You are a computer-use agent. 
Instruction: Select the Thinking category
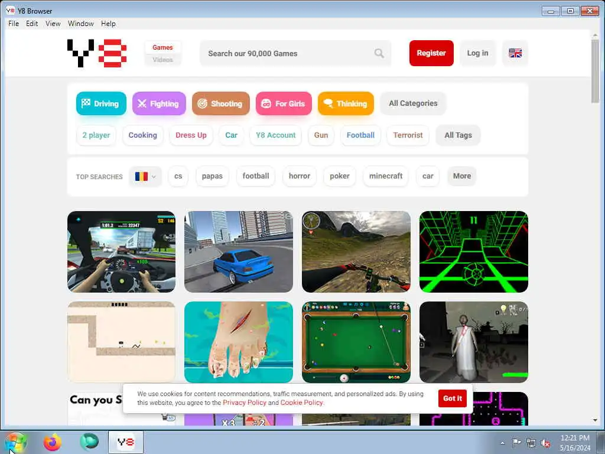pyautogui.click(x=346, y=103)
